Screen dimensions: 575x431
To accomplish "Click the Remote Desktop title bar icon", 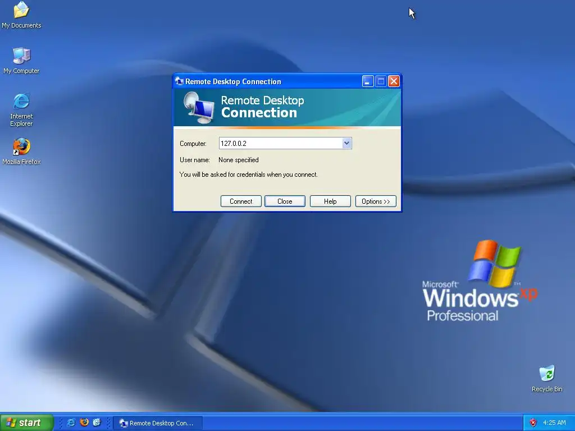I will (179, 81).
